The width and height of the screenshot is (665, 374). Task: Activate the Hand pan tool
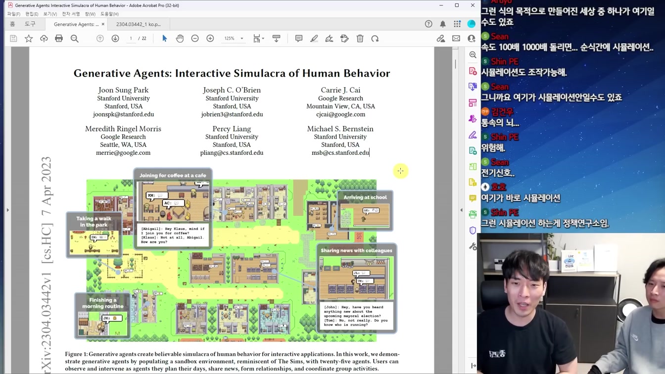click(180, 39)
